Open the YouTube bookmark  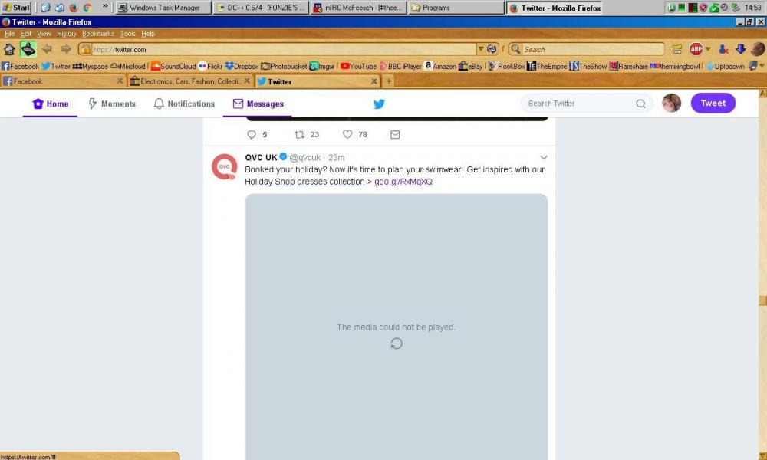pyautogui.click(x=358, y=67)
